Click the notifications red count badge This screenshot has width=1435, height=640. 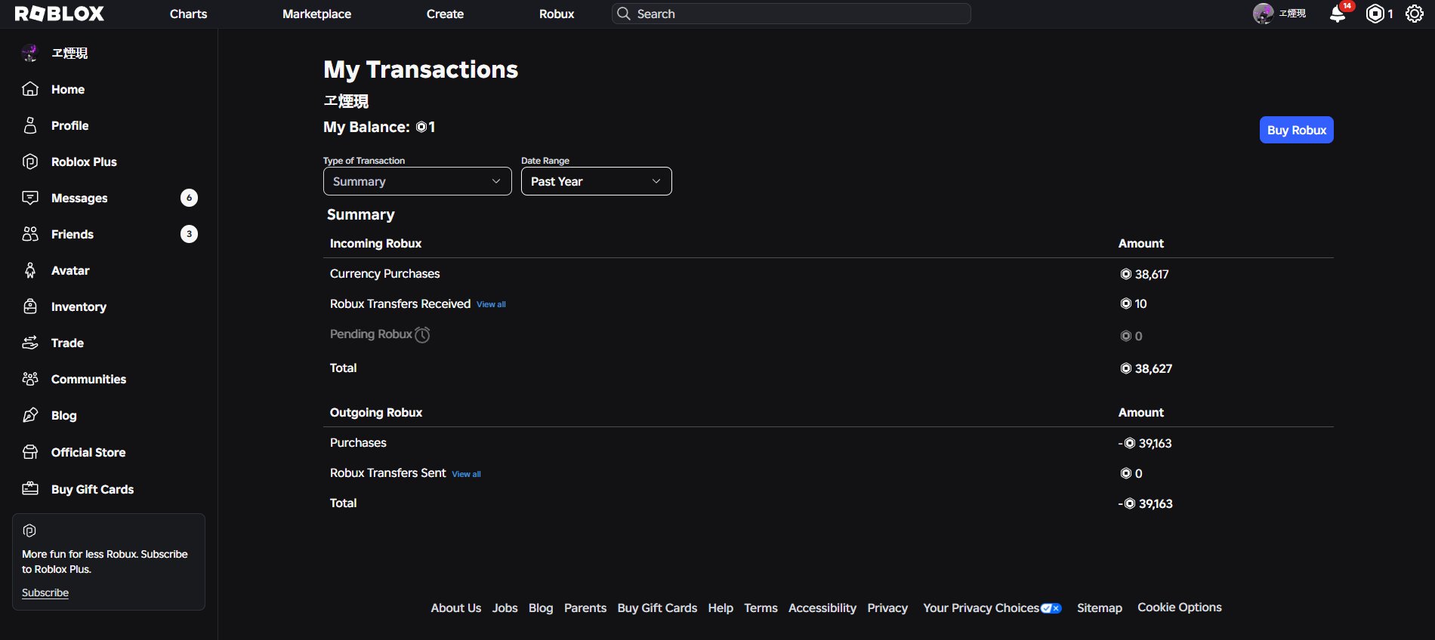pos(1347,6)
